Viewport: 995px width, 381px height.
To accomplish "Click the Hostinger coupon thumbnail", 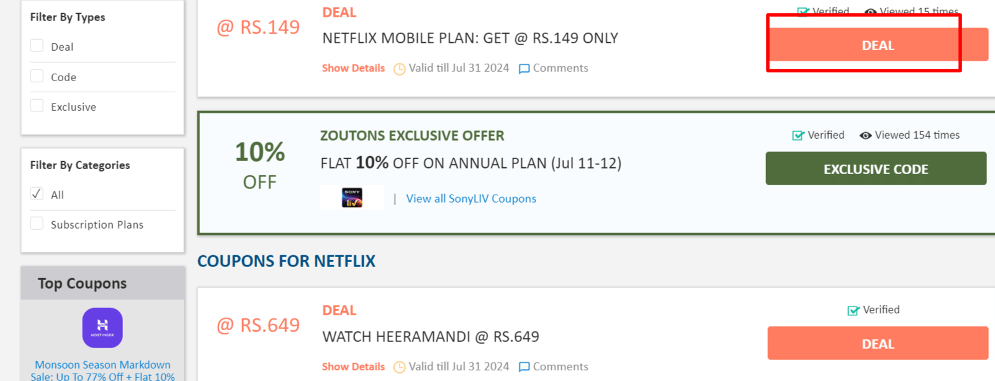I will point(102,328).
